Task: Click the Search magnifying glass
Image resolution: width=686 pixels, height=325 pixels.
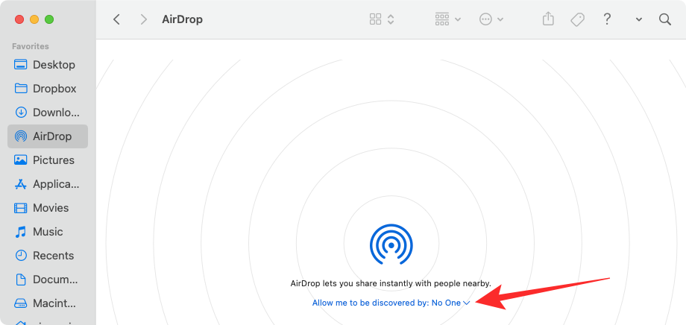Action: (665, 19)
